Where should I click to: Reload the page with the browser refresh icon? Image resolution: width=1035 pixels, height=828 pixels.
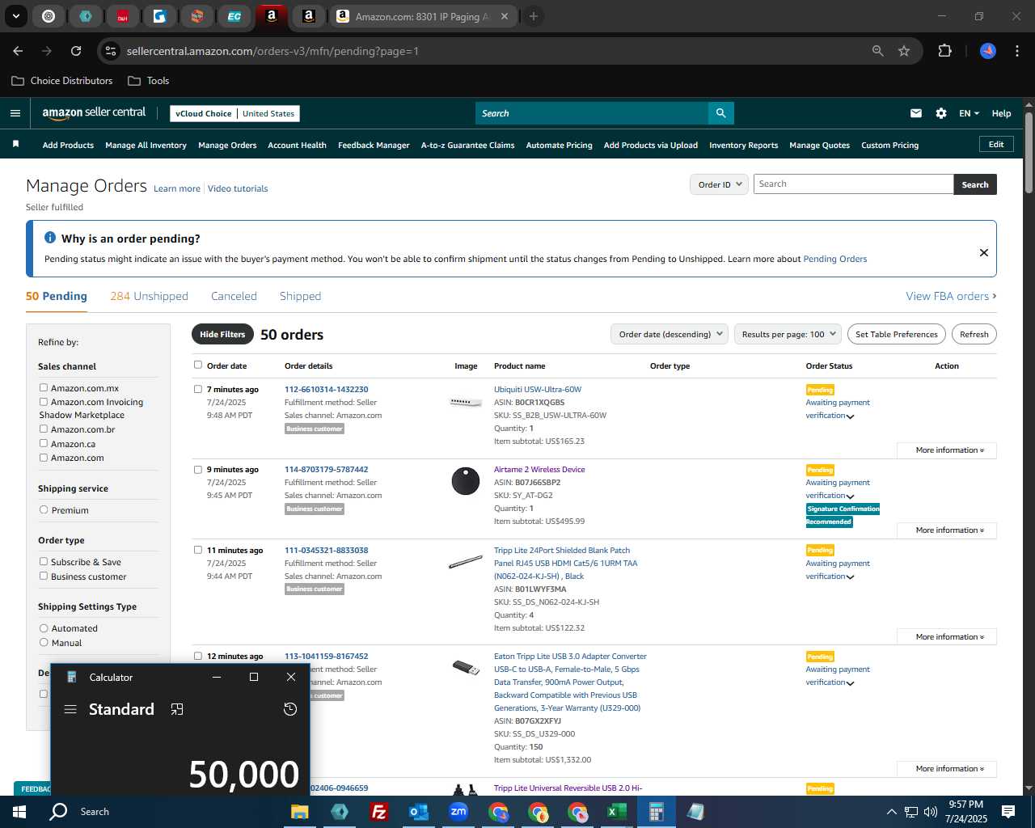[76, 51]
